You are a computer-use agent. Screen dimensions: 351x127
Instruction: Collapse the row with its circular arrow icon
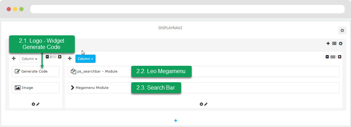(340, 43)
